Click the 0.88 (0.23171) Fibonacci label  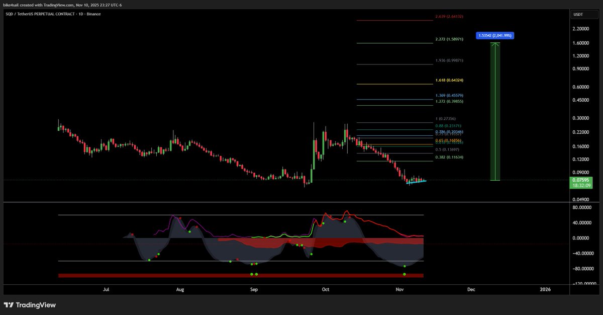tap(449, 125)
